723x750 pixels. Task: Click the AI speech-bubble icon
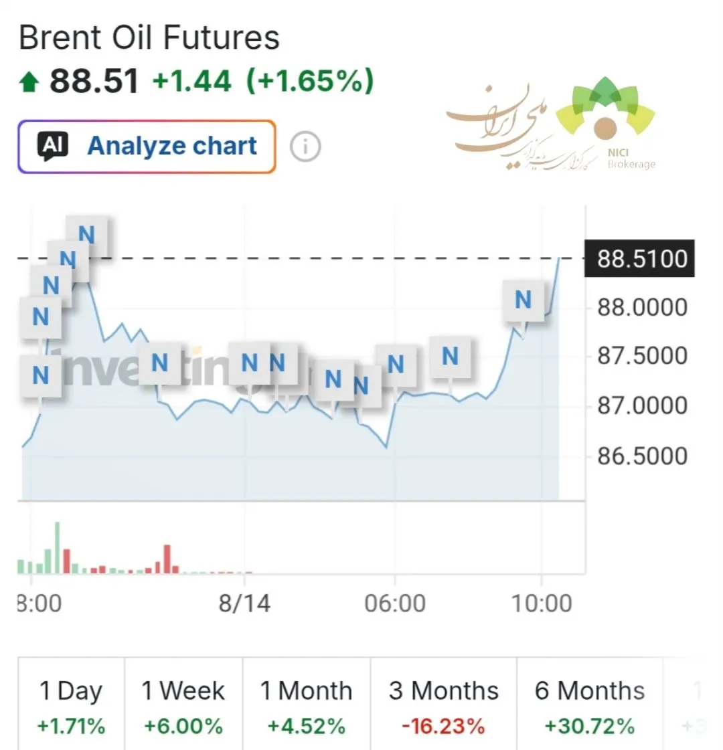53,146
